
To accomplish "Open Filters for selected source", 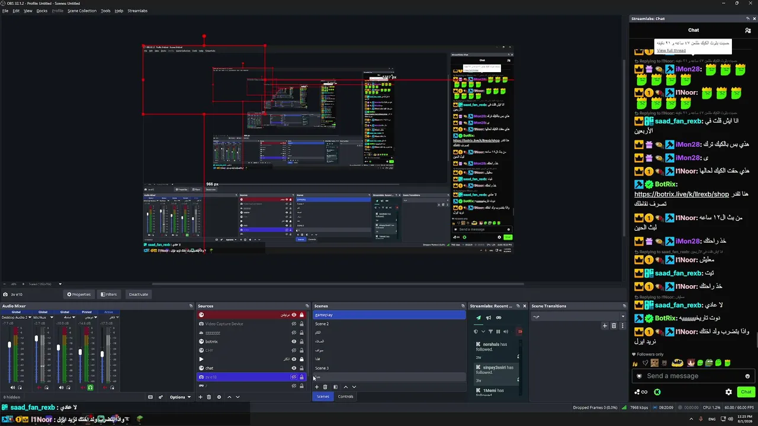I will pos(108,294).
